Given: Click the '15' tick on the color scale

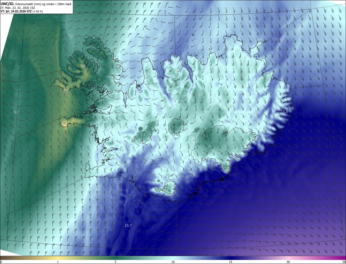Looking at the screenshot, I should click(x=231, y=262).
